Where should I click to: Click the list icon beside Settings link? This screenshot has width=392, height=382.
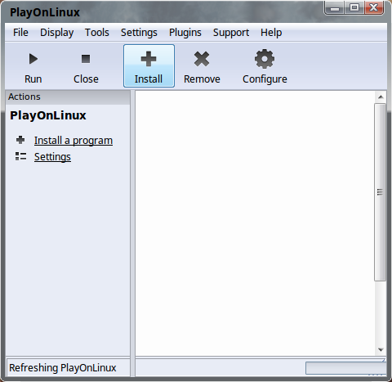(x=21, y=156)
